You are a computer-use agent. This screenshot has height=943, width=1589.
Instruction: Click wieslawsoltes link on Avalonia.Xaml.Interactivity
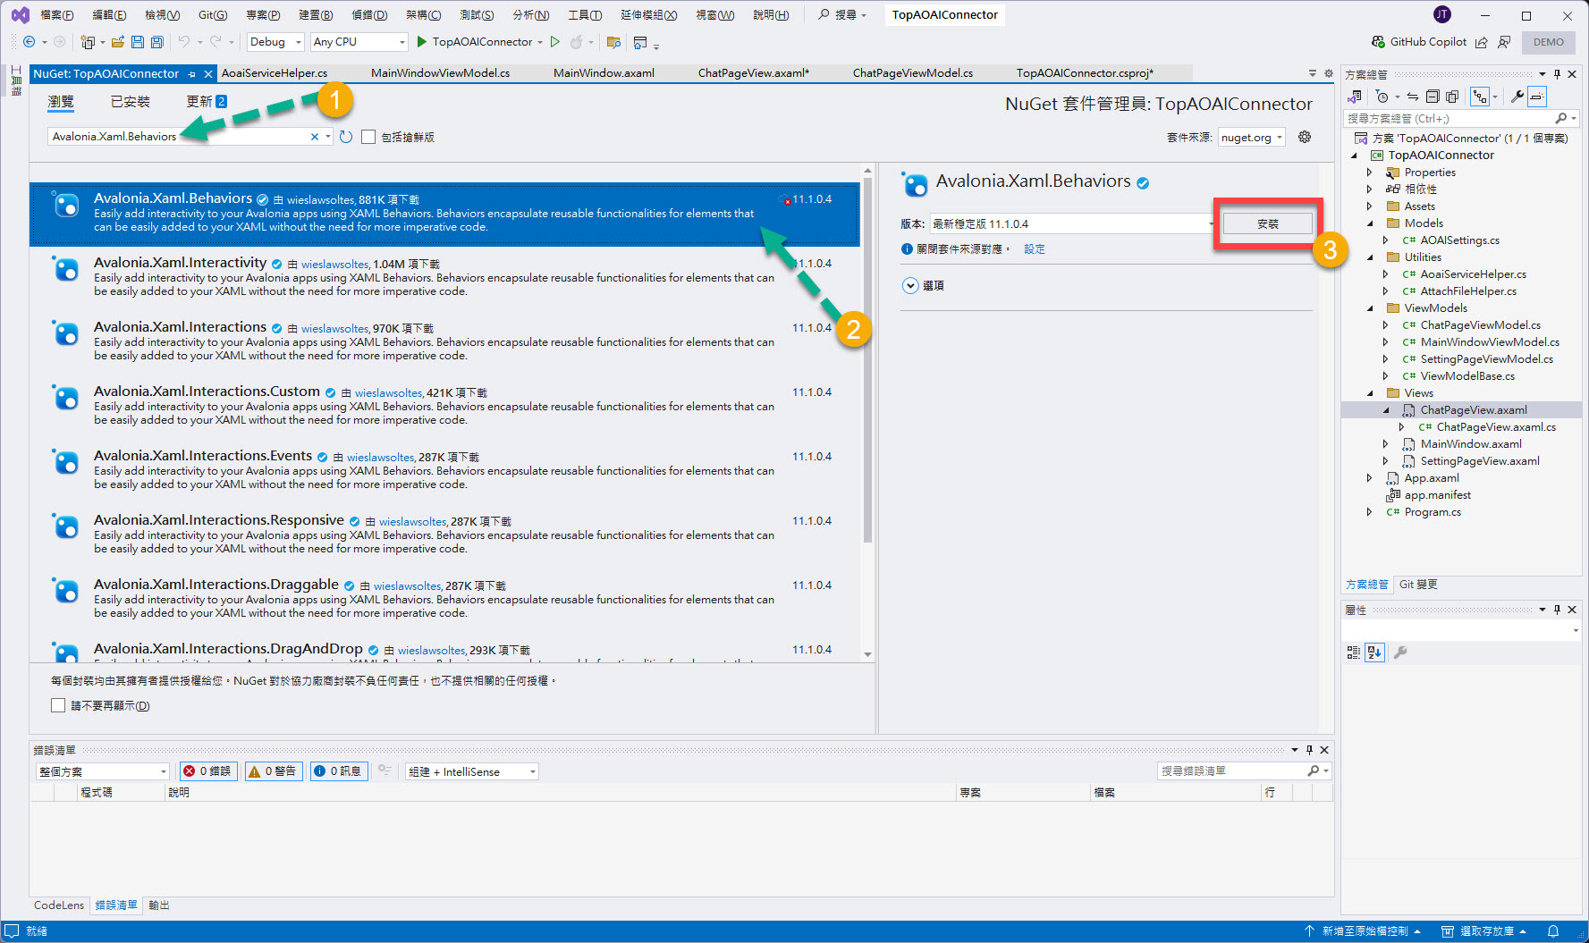point(334,265)
